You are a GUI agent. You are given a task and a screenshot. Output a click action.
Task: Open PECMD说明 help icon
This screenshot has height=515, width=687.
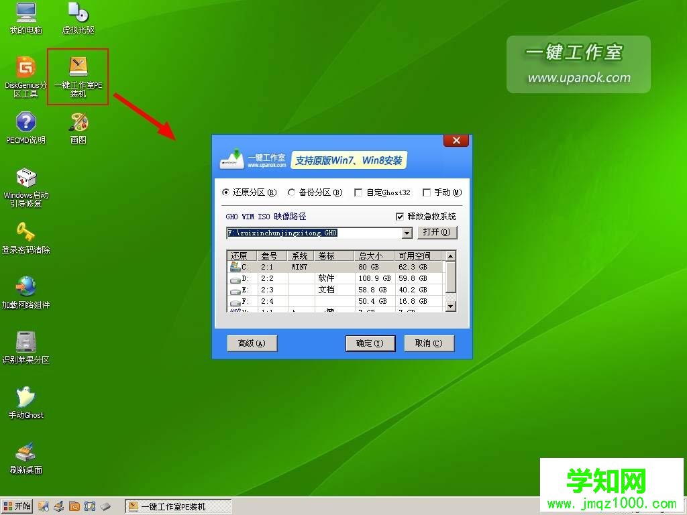[26, 128]
